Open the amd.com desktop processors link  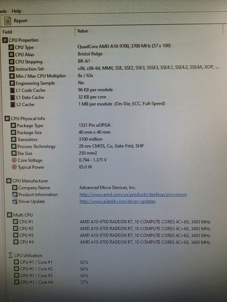pyautogui.click(x=133, y=195)
